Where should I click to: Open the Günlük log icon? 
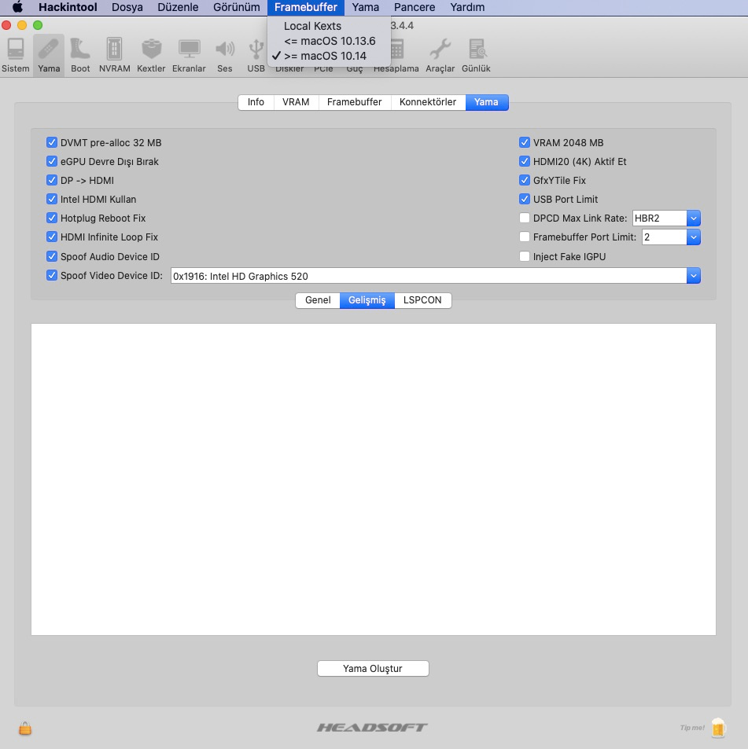pyautogui.click(x=477, y=54)
